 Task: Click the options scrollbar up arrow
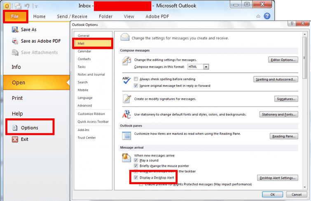[305, 35]
